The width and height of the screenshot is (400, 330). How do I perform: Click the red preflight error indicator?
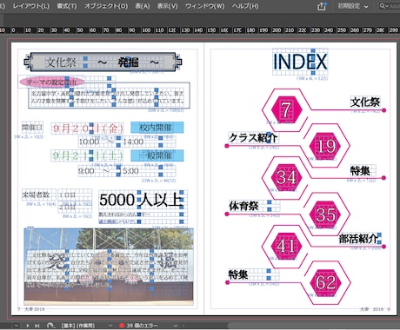(122, 326)
